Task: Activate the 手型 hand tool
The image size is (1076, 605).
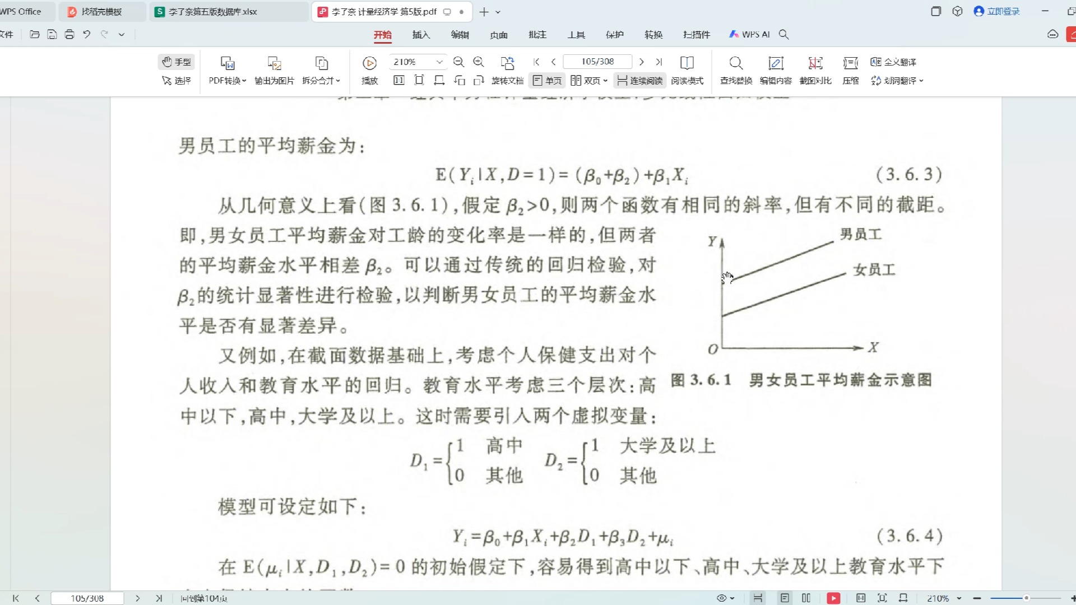Action: point(177,62)
